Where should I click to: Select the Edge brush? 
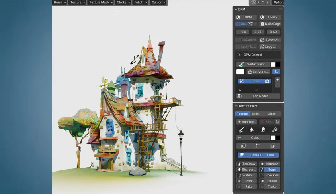tap(270, 170)
